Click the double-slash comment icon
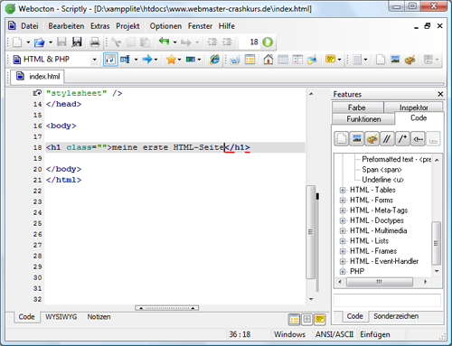 pyautogui.click(x=387, y=139)
